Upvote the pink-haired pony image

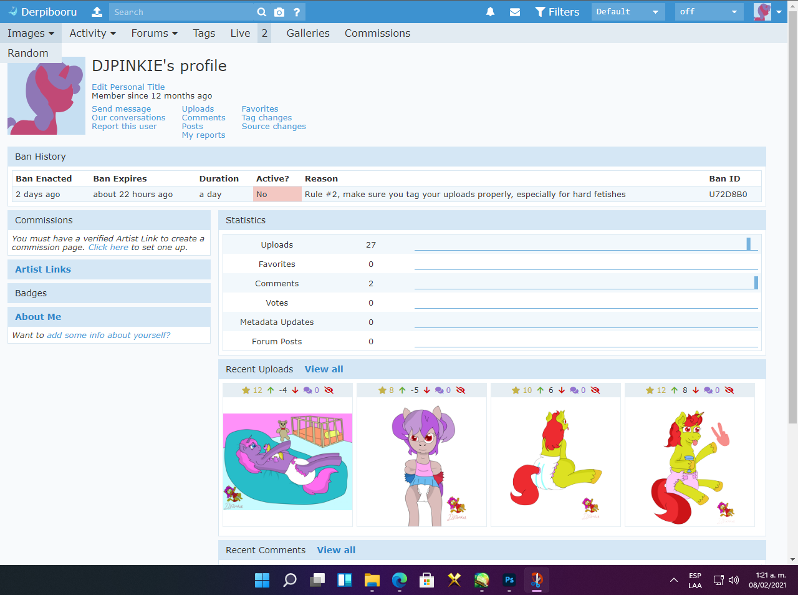pos(402,390)
